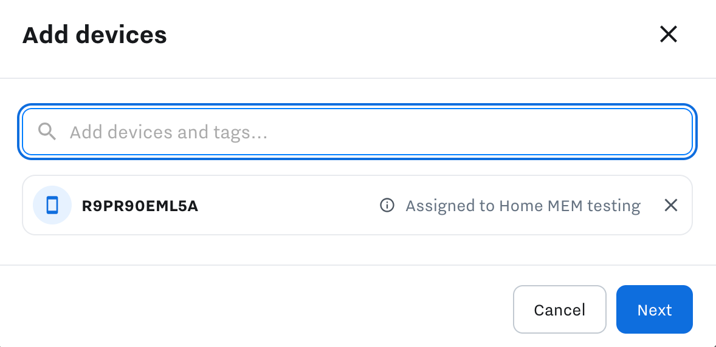The image size is (716, 347).
Task: Abort adding devices with Cancel
Action: (559, 309)
